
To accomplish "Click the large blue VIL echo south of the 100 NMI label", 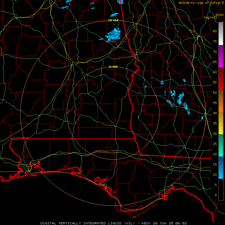I will click(x=113, y=35).
